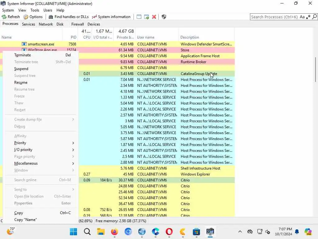318x239 pixels.
Task: Expand the Priority submenu
Action: click(41, 143)
